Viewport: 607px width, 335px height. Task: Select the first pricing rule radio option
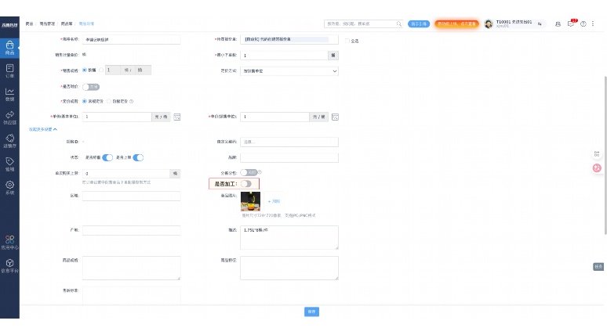tap(85, 101)
